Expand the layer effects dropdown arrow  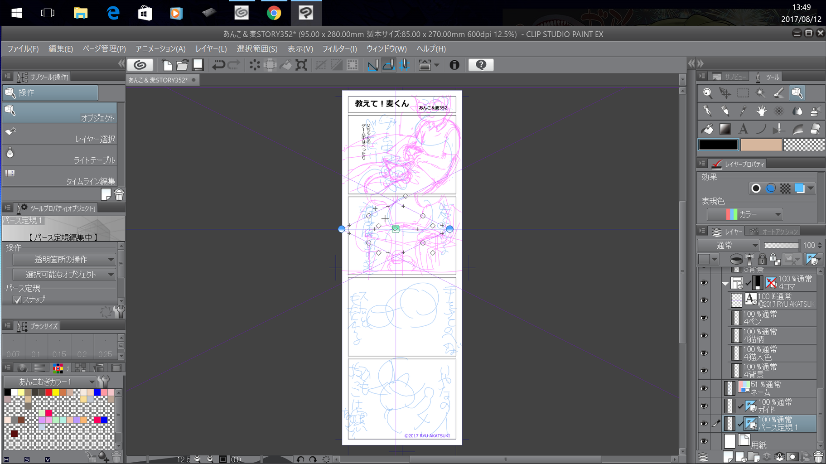click(811, 188)
